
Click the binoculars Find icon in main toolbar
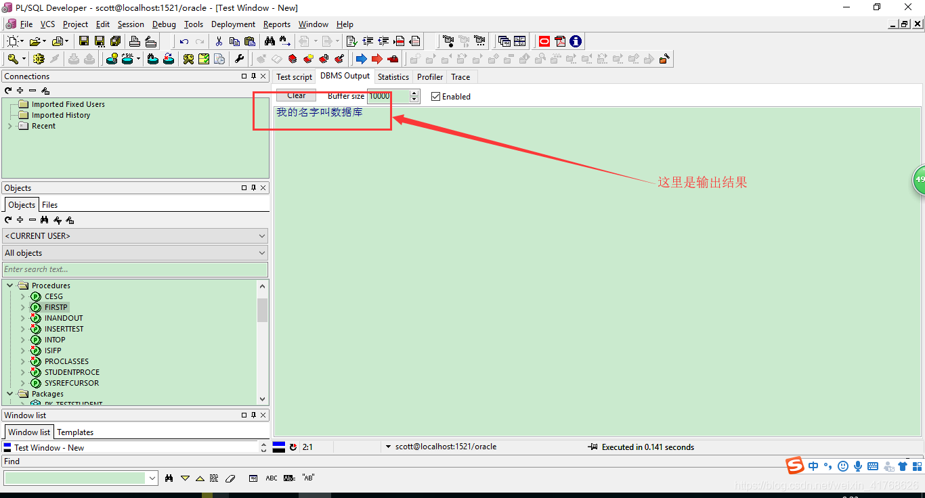click(270, 41)
